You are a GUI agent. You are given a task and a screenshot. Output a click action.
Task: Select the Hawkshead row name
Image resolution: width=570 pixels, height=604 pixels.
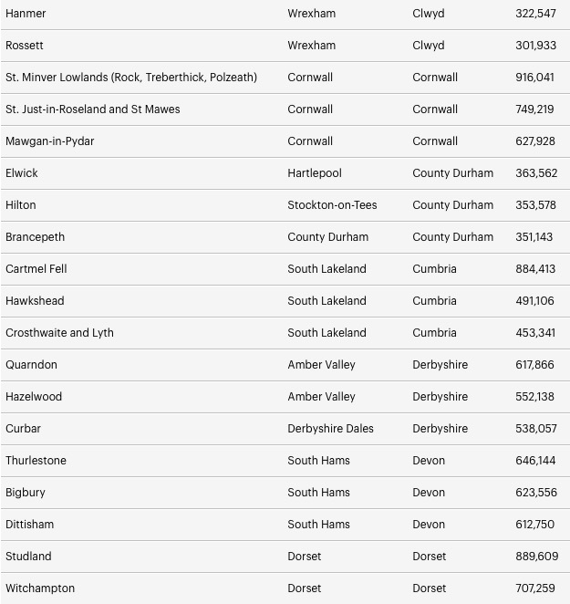pyautogui.click(x=35, y=301)
